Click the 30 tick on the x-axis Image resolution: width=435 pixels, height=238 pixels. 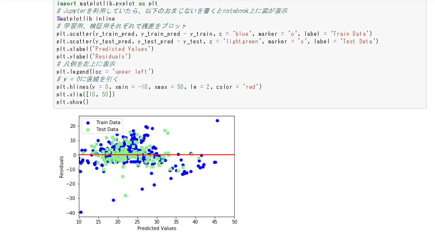157,222
